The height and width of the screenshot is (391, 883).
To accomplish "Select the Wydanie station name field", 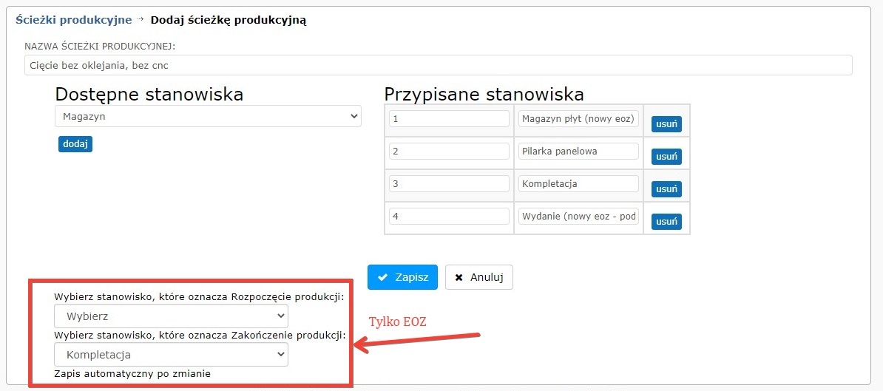I will [x=578, y=217].
